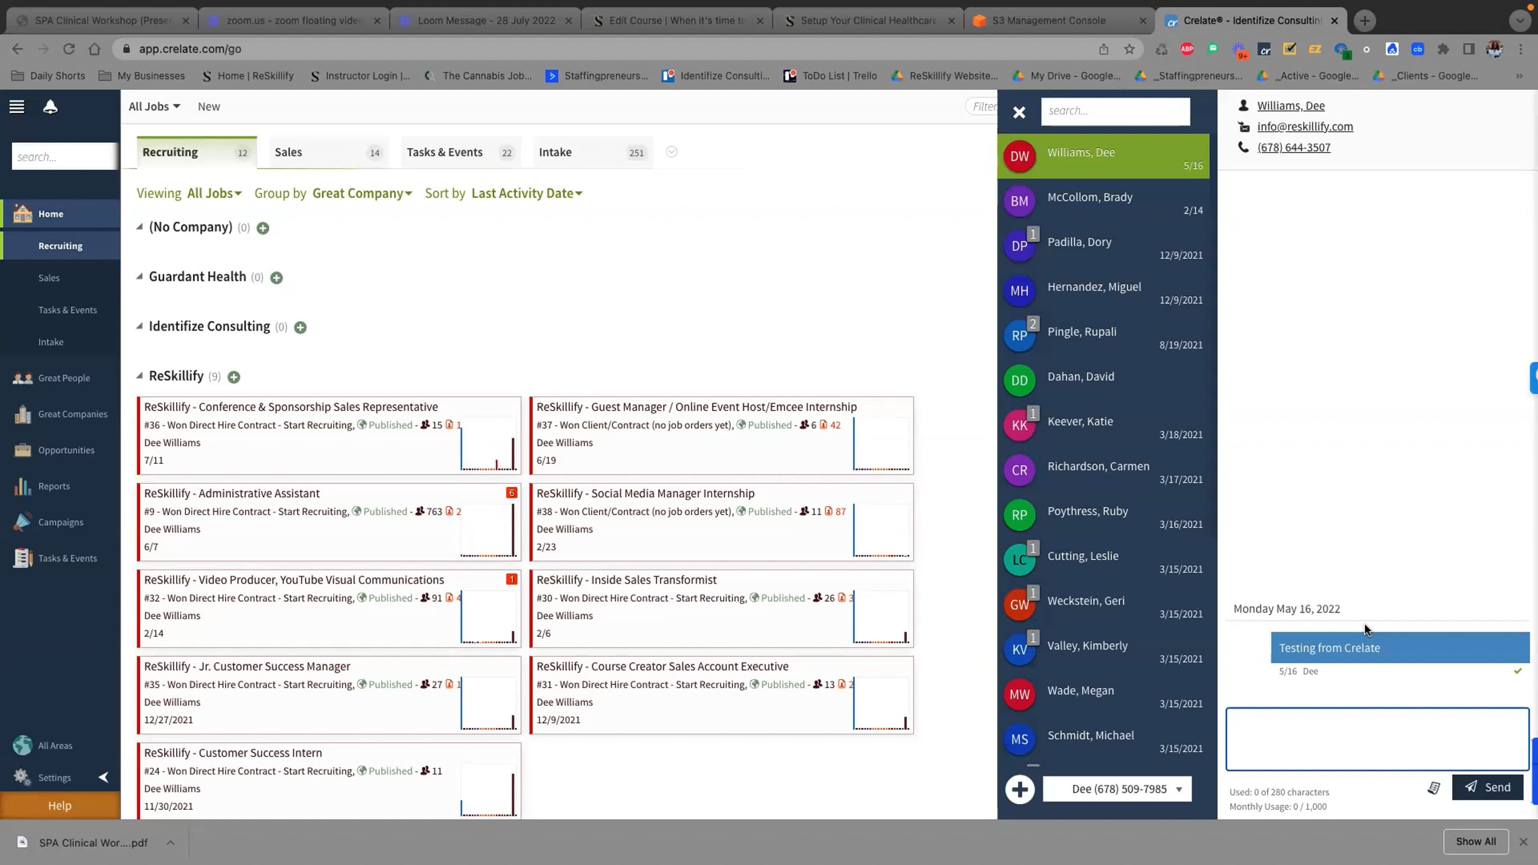Open Sort by Last Activity Date dropdown
Viewport: 1538px width, 865px height.
[x=526, y=194]
